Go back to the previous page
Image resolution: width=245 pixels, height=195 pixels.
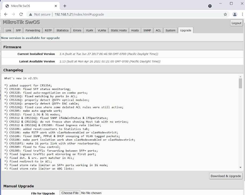pos(6,14)
